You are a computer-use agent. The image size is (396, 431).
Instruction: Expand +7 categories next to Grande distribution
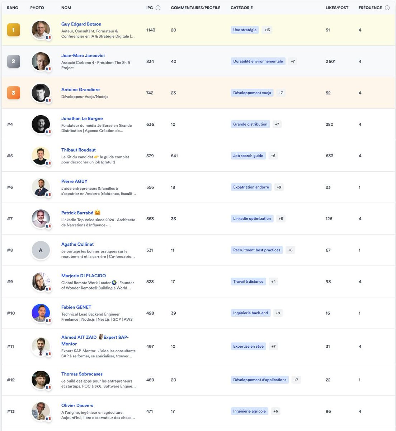277,124
